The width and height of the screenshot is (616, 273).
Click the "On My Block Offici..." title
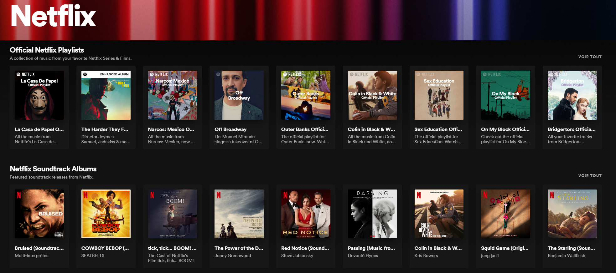tap(505, 129)
